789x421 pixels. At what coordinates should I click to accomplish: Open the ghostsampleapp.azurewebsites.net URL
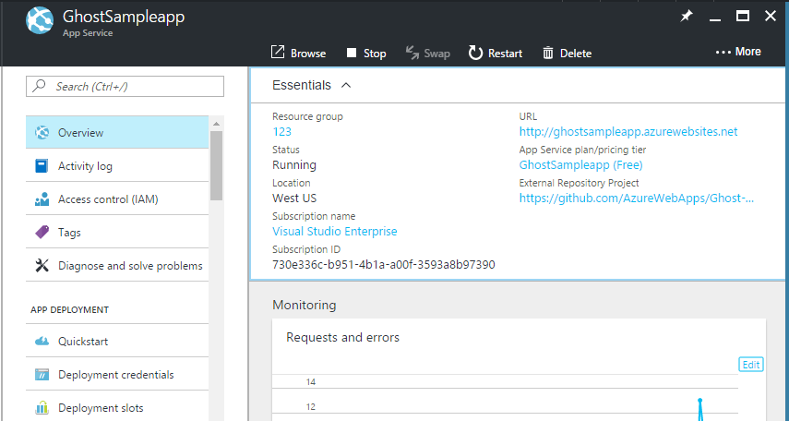[x=628, y=132]
